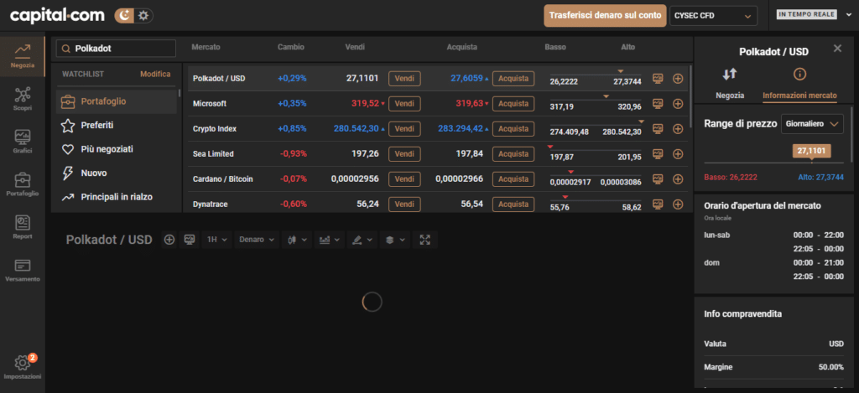The image size is (859, 393).
Task: Switch to the Negozia tab in panel
Action: [730, 83]
